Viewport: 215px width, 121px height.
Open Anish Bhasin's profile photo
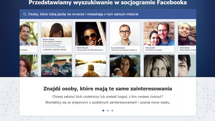pyautogui.click(x=187, y=34)
